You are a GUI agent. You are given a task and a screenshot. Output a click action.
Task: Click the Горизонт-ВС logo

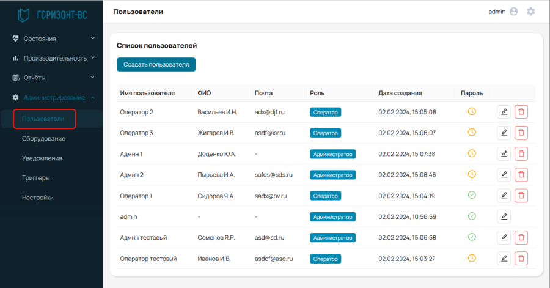click(x=52, y=15)
